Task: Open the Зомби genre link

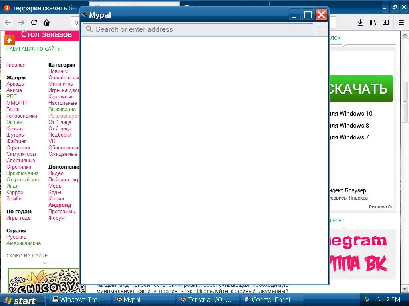Action: (14, 198)
